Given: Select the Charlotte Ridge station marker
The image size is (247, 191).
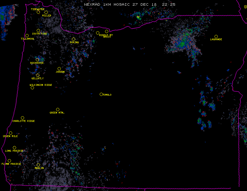Looking at the screenshot, I should (x=22, y=118).
